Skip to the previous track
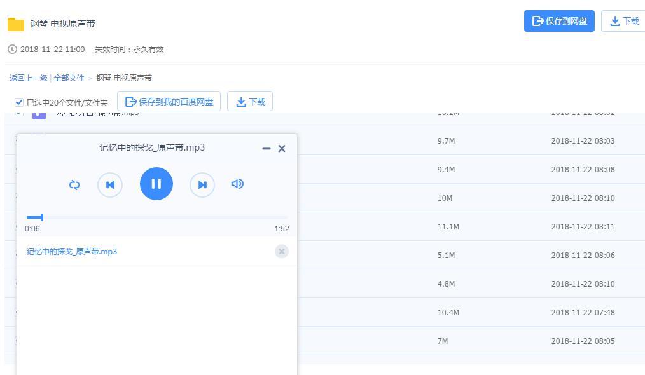Screen dimensions: 645x375 pyautogui.click(x=110, y=184)
